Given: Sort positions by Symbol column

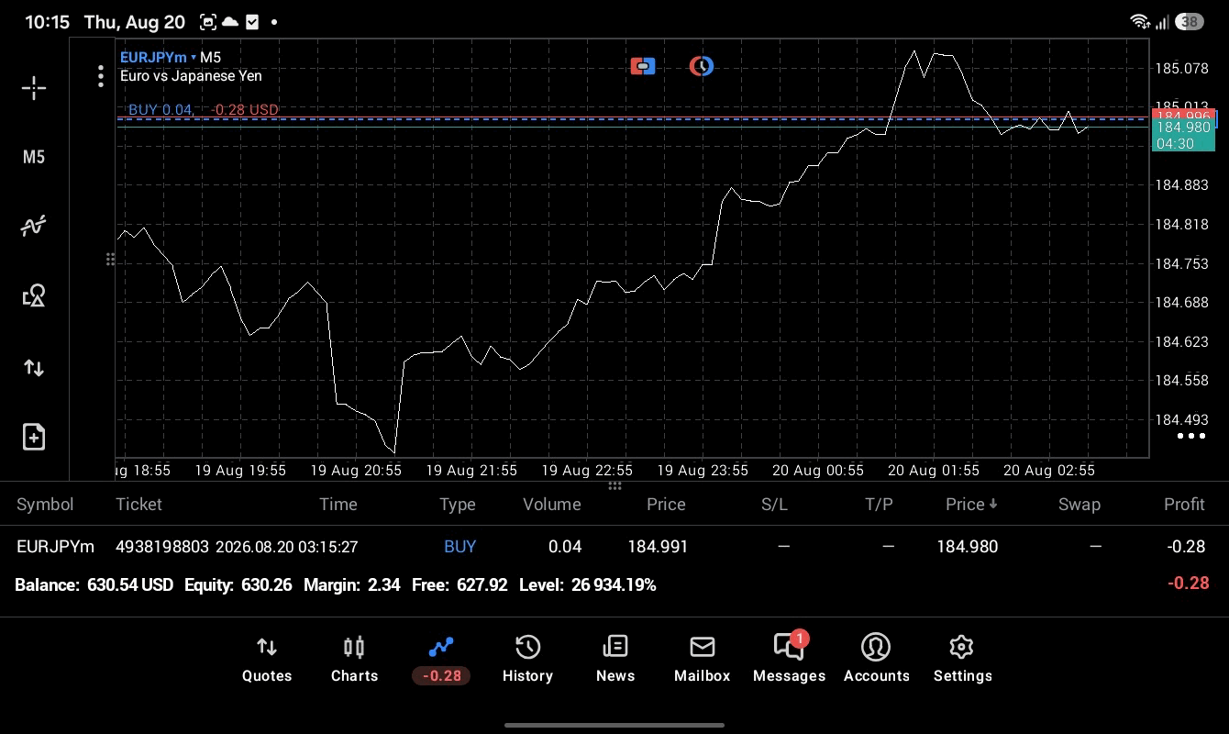Looking at the screenshot, I should click(45, 505).
